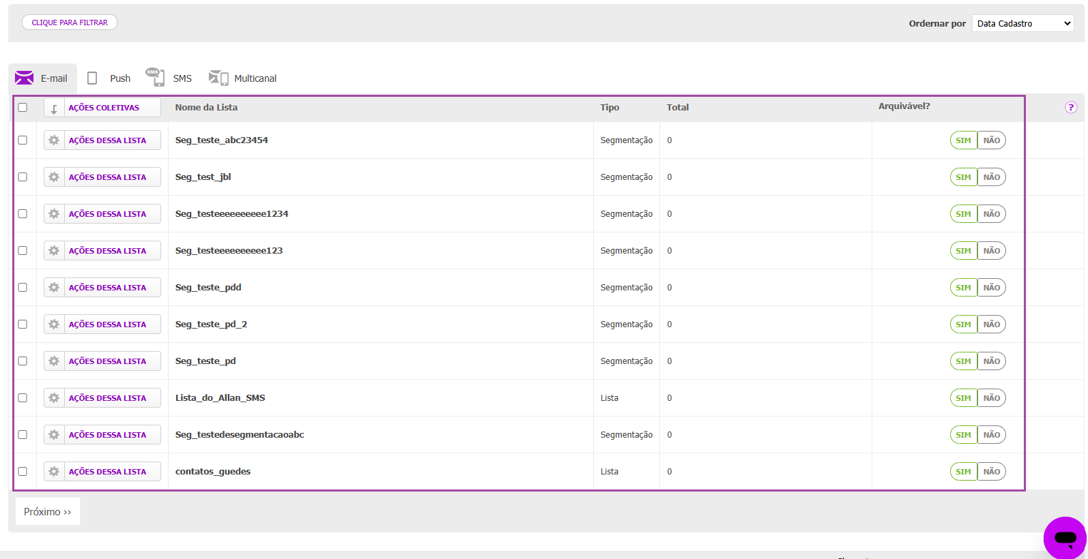Check the box for Seg_testedesegmentacaoabc
This screenshot has width=1088, height=559.
click(x=23, y=434)
